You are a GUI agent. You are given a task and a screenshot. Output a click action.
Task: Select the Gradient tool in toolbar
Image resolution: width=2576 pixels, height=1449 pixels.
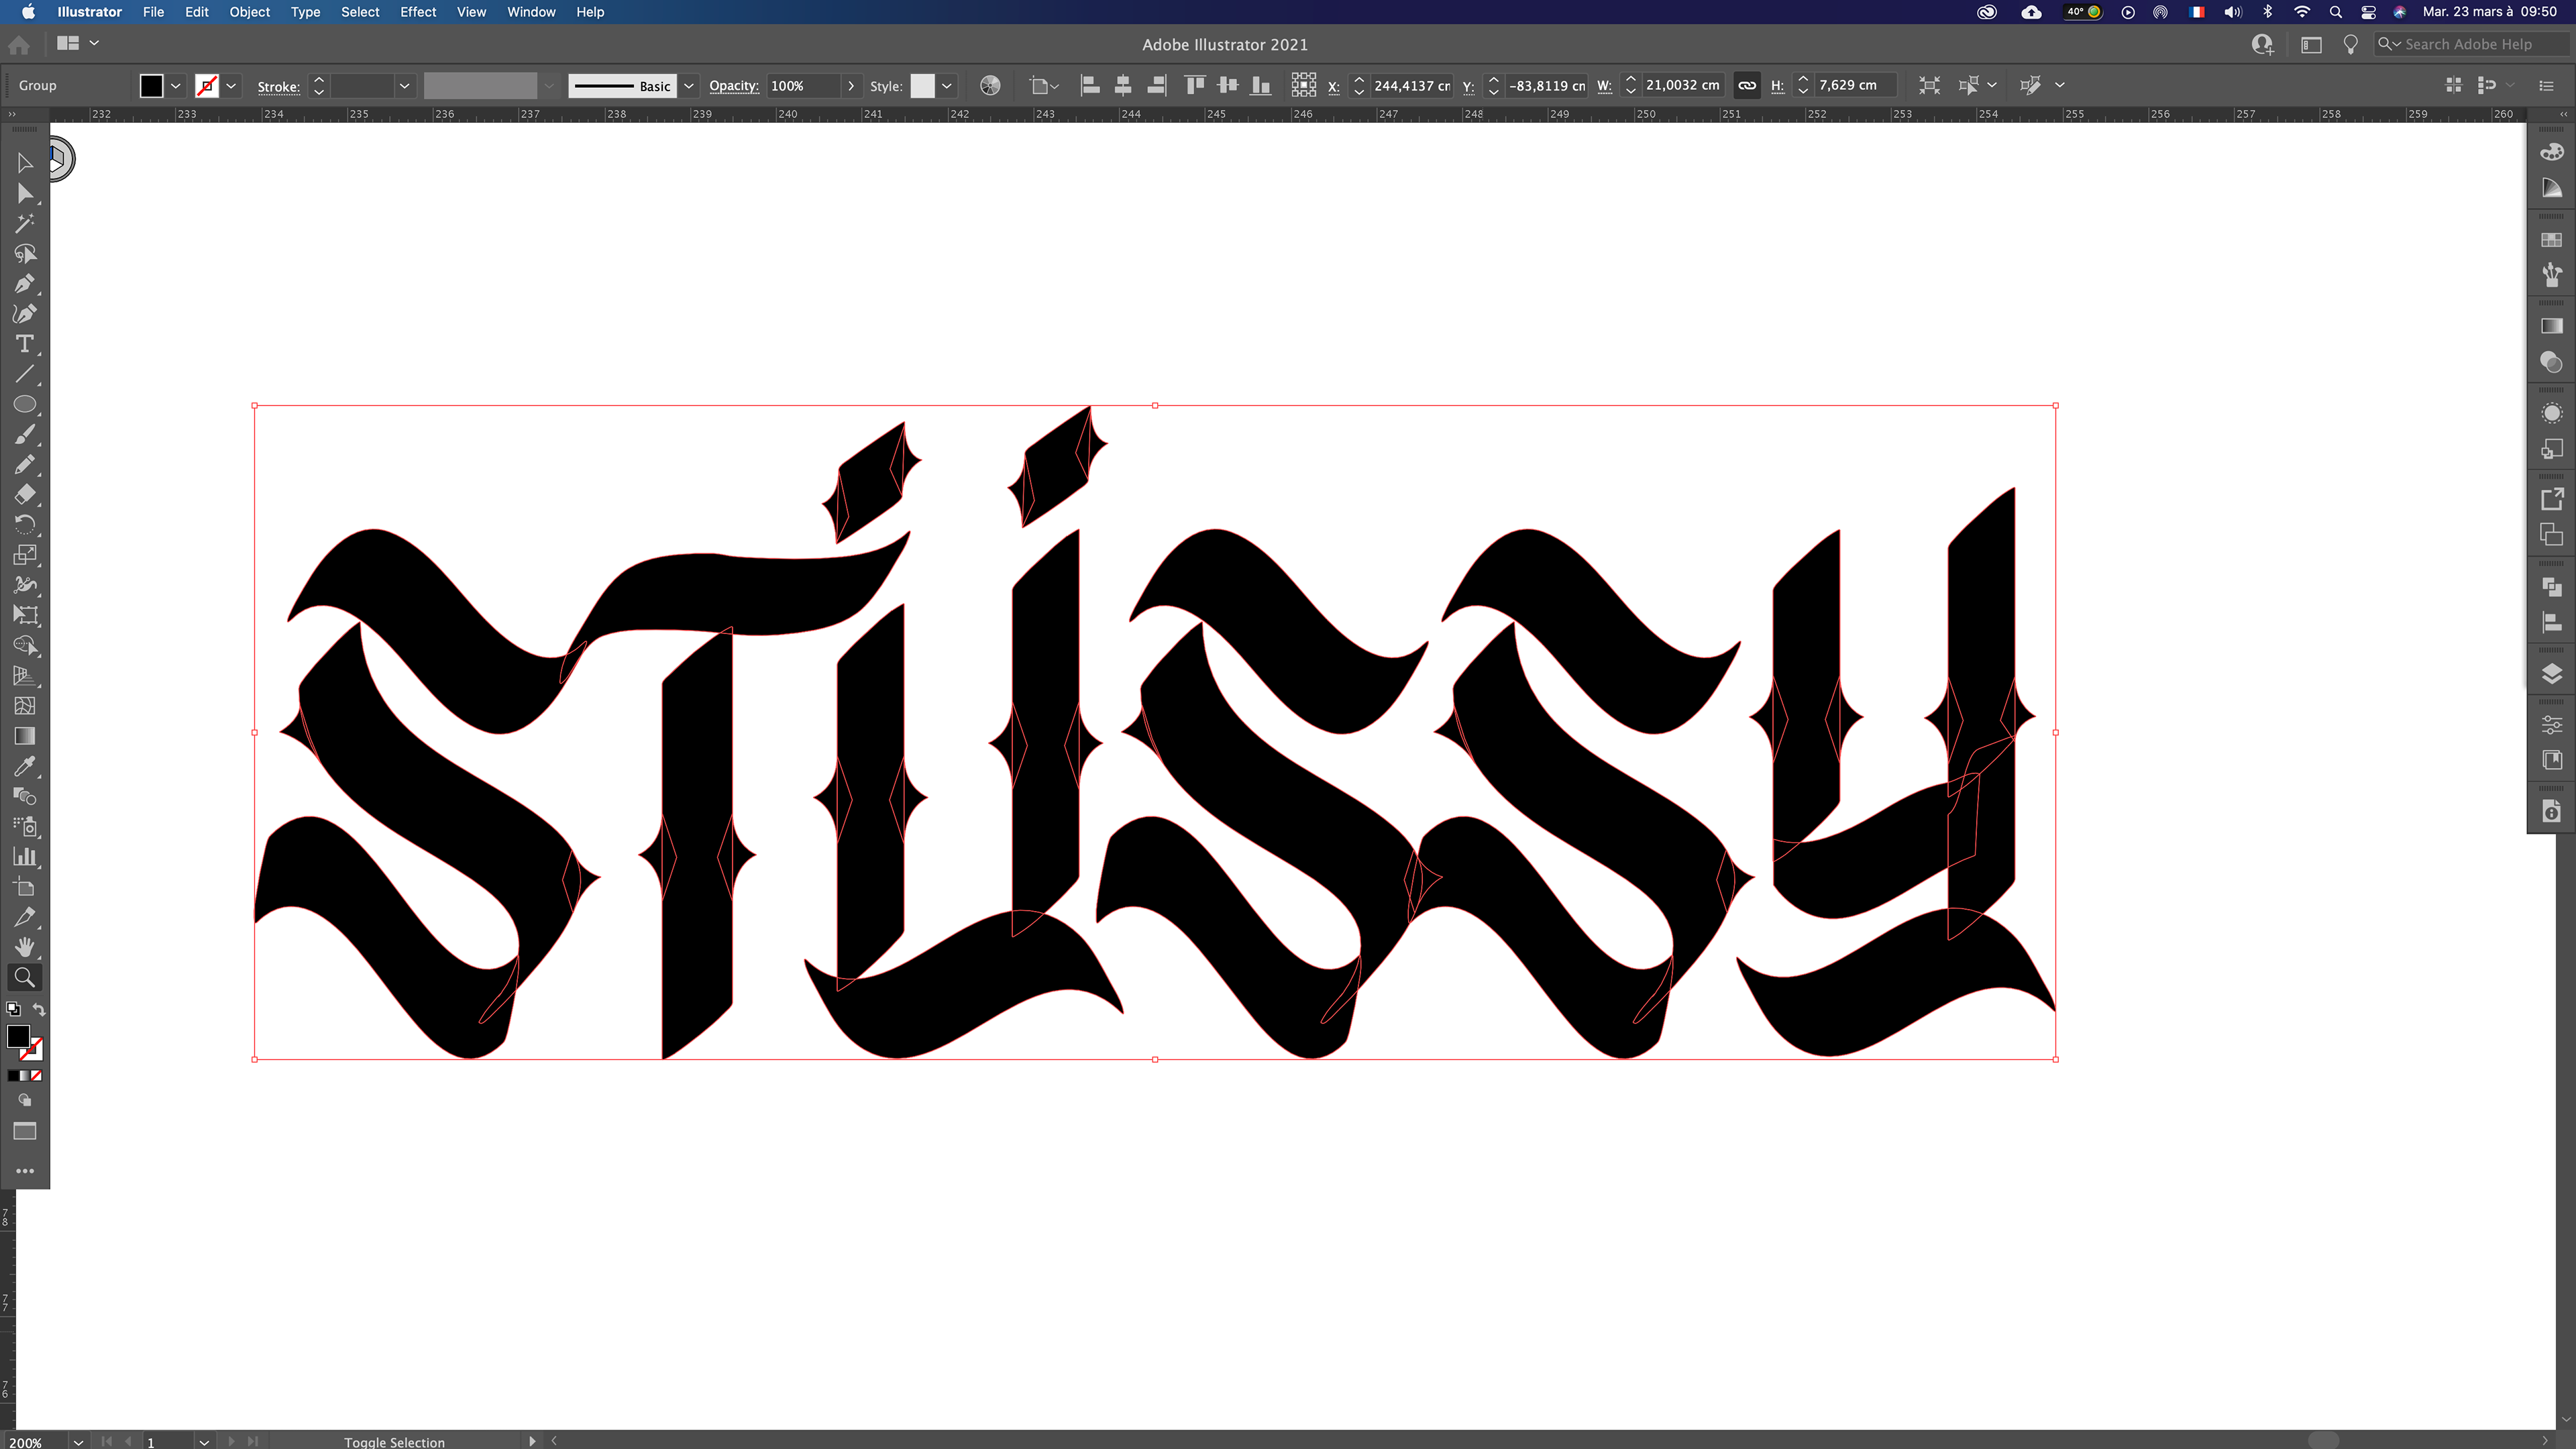pos(25,736)
